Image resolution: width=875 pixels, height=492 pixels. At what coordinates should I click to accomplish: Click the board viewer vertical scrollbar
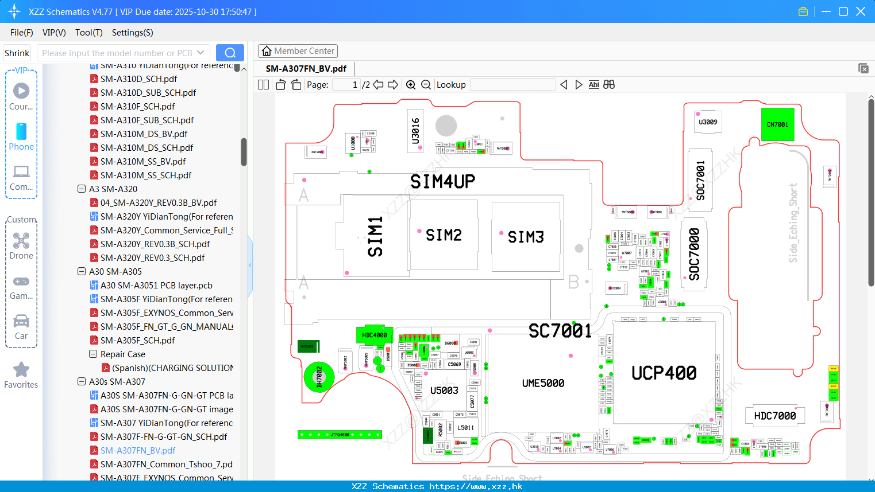871,193
